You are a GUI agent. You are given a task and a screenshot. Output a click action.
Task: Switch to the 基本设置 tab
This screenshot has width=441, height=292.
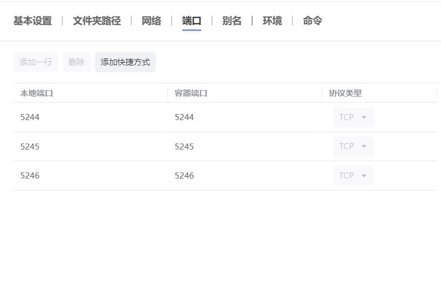[x=33, y=21]
